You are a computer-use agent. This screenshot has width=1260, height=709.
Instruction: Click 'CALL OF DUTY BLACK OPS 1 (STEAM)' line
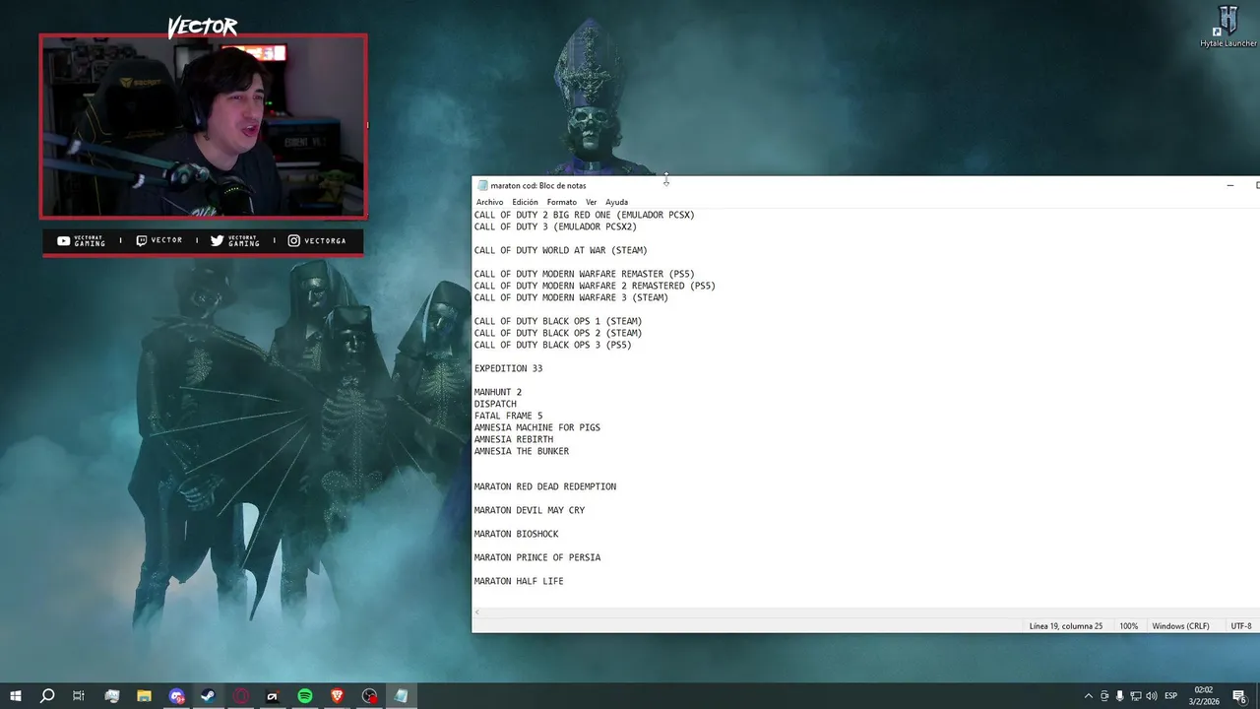[557, 321]
